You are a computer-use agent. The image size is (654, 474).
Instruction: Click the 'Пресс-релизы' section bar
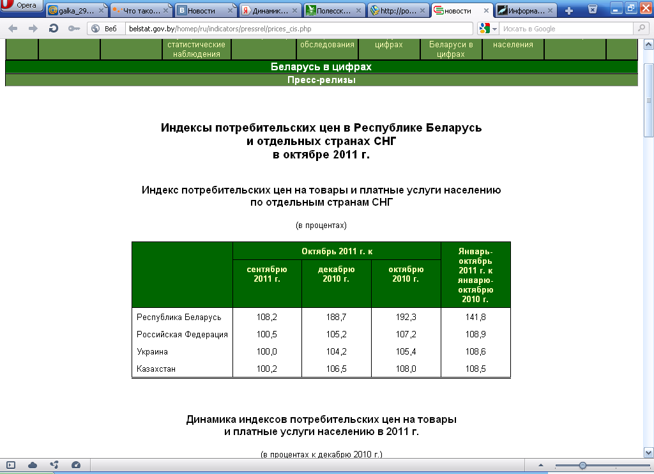pos(321,80)
